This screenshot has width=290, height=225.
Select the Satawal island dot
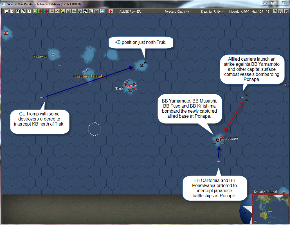pyautogui.click(x=53, y=54)
